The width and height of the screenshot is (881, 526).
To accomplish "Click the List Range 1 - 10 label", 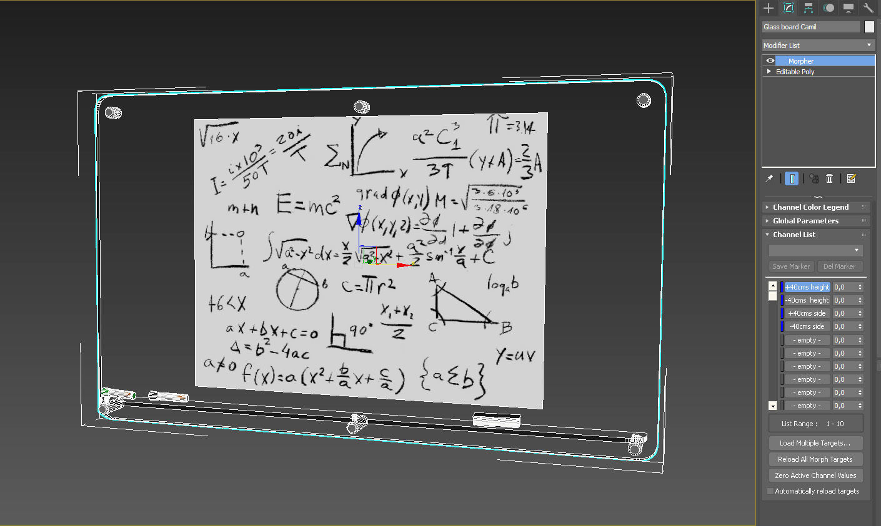I will (813, 424).
